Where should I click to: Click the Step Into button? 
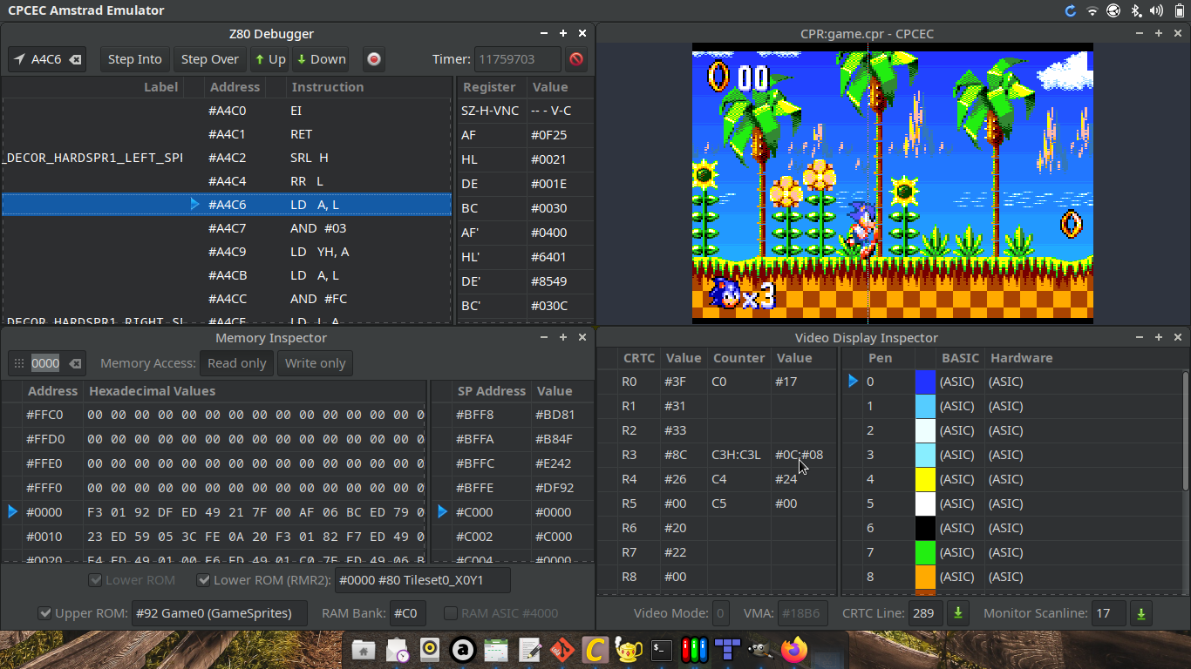coord(135,59)
